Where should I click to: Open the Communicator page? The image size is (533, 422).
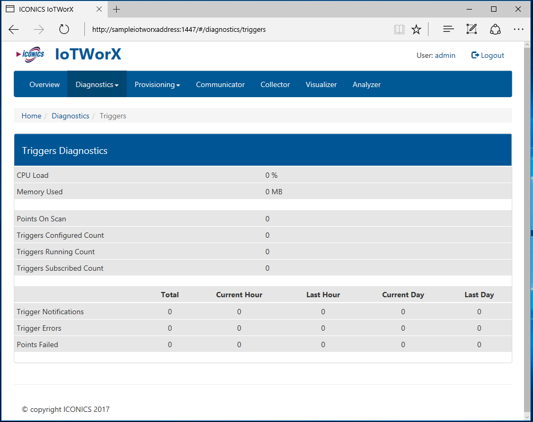click(x=220, y=84)
